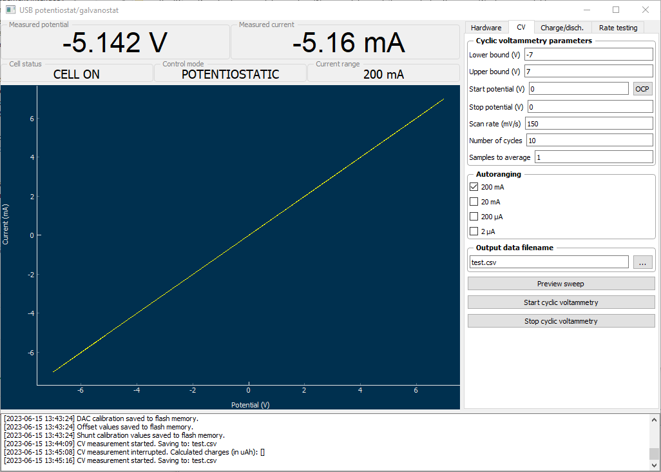The width and height of the screenshot is (661, 472).
Task: Click the Number of cycles field
Action: pyautogui.click(x=588, y=139)
